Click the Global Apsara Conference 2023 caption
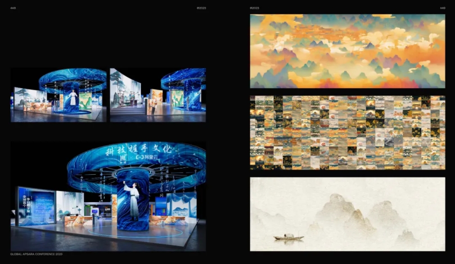The height and width of the screenshot is (264, 455). click(x=36, y=254)
